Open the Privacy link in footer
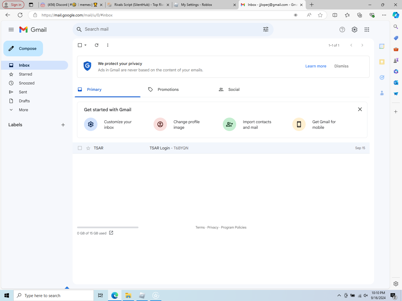 213,227
